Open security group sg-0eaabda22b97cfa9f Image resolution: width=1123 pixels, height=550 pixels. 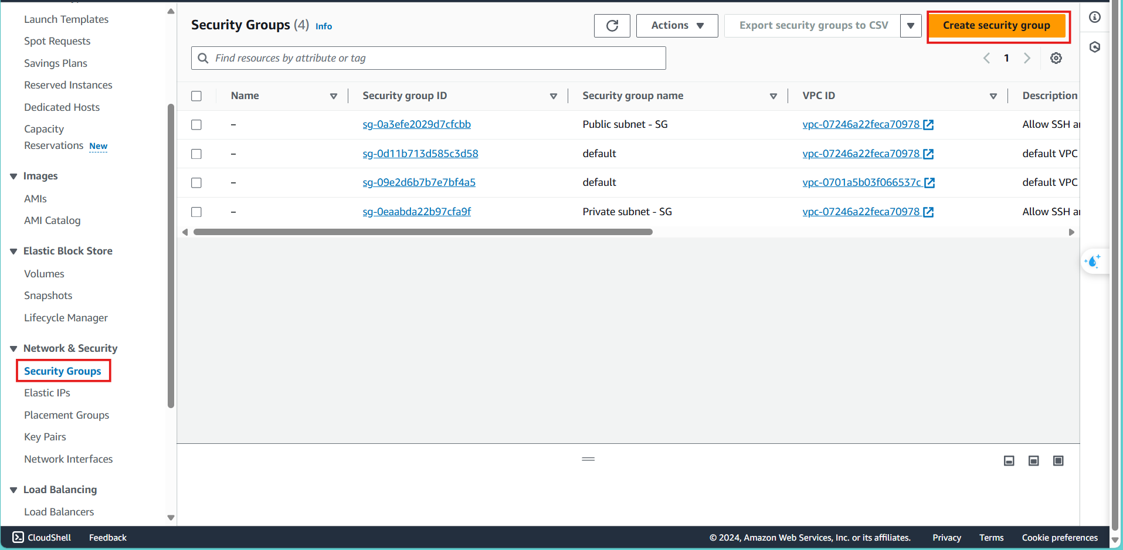coord(416,212)
